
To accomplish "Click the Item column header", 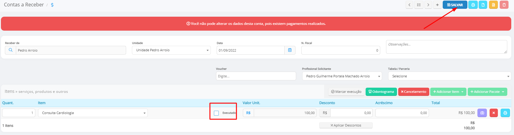I will 42,103.
